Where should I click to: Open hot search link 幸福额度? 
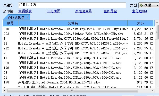tap(25, 11)
